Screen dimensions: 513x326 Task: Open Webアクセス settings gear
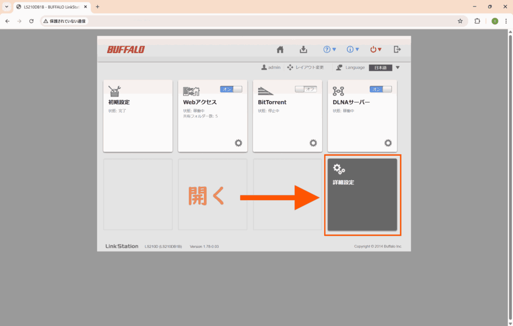tap(238, 143)
